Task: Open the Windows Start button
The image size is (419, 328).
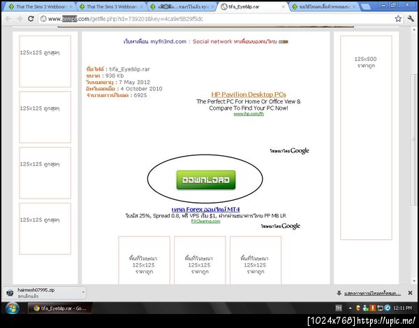Action: coord(12,308)
